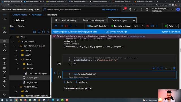Expand bases folder
The height and width of the screenshot is (102, 181).
point(18,64)
